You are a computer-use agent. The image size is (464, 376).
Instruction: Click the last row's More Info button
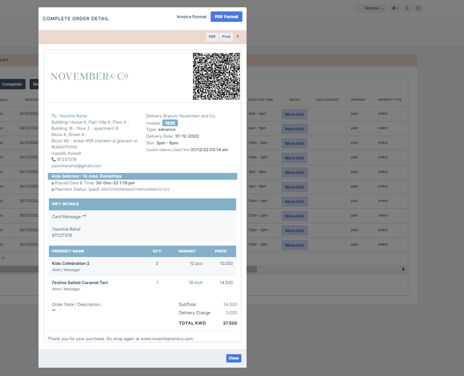pyautogui.click(x=294, y=245)
